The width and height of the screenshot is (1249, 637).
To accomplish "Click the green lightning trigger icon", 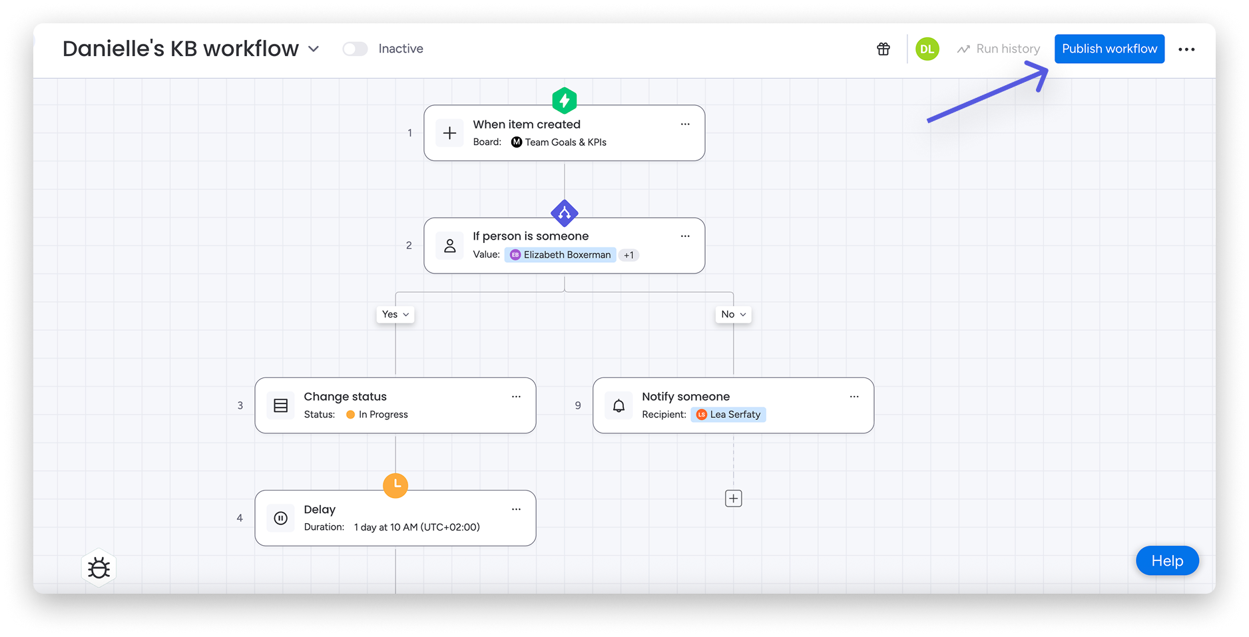I will pyautogui.click(x=564, y=101).
